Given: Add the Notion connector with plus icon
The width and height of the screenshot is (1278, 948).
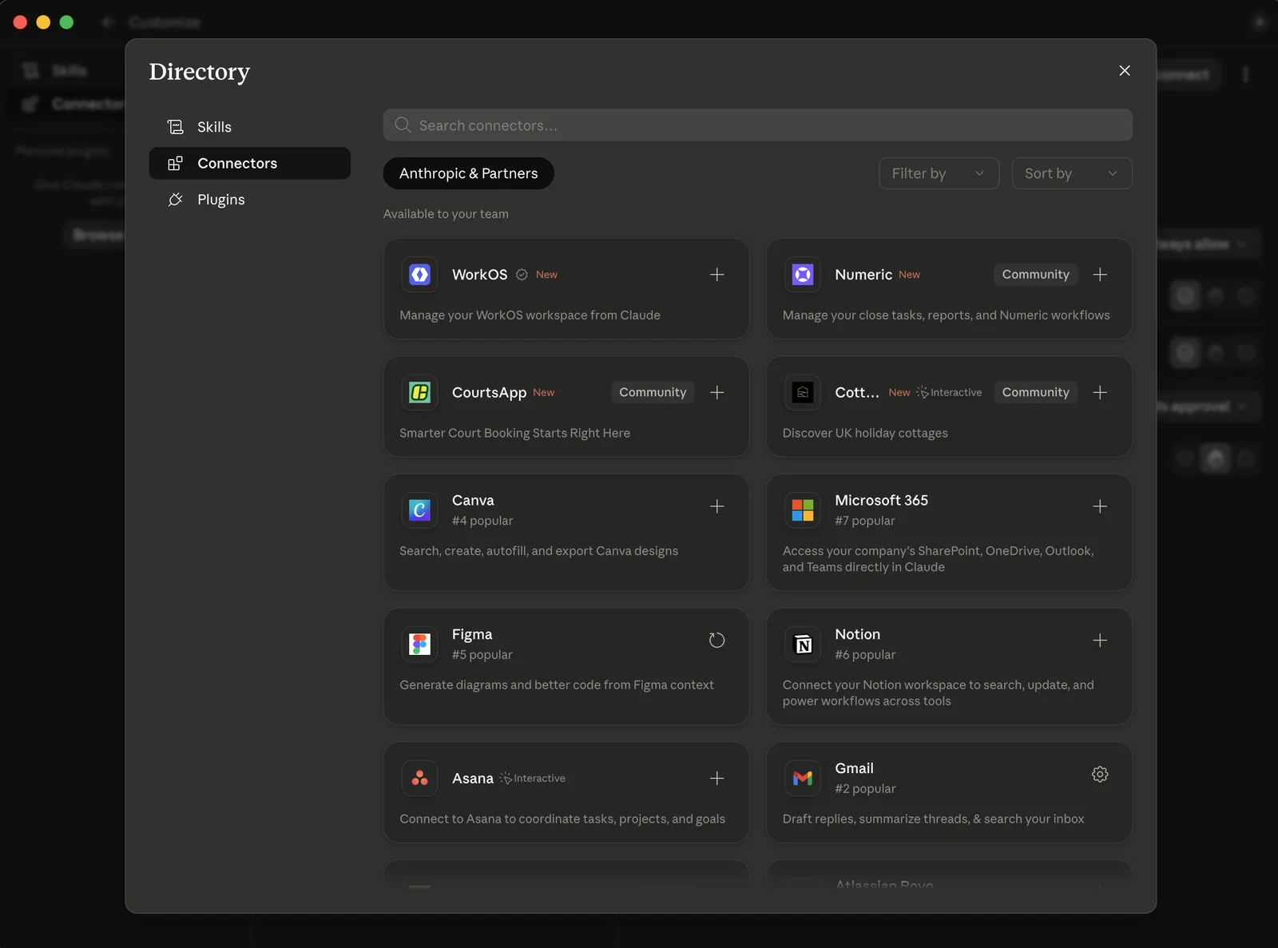Looking at the screenshot, I should pos(1100,641).
